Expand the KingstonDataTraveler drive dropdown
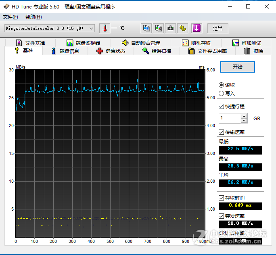The image size is (276, 255). coord(91,28)
